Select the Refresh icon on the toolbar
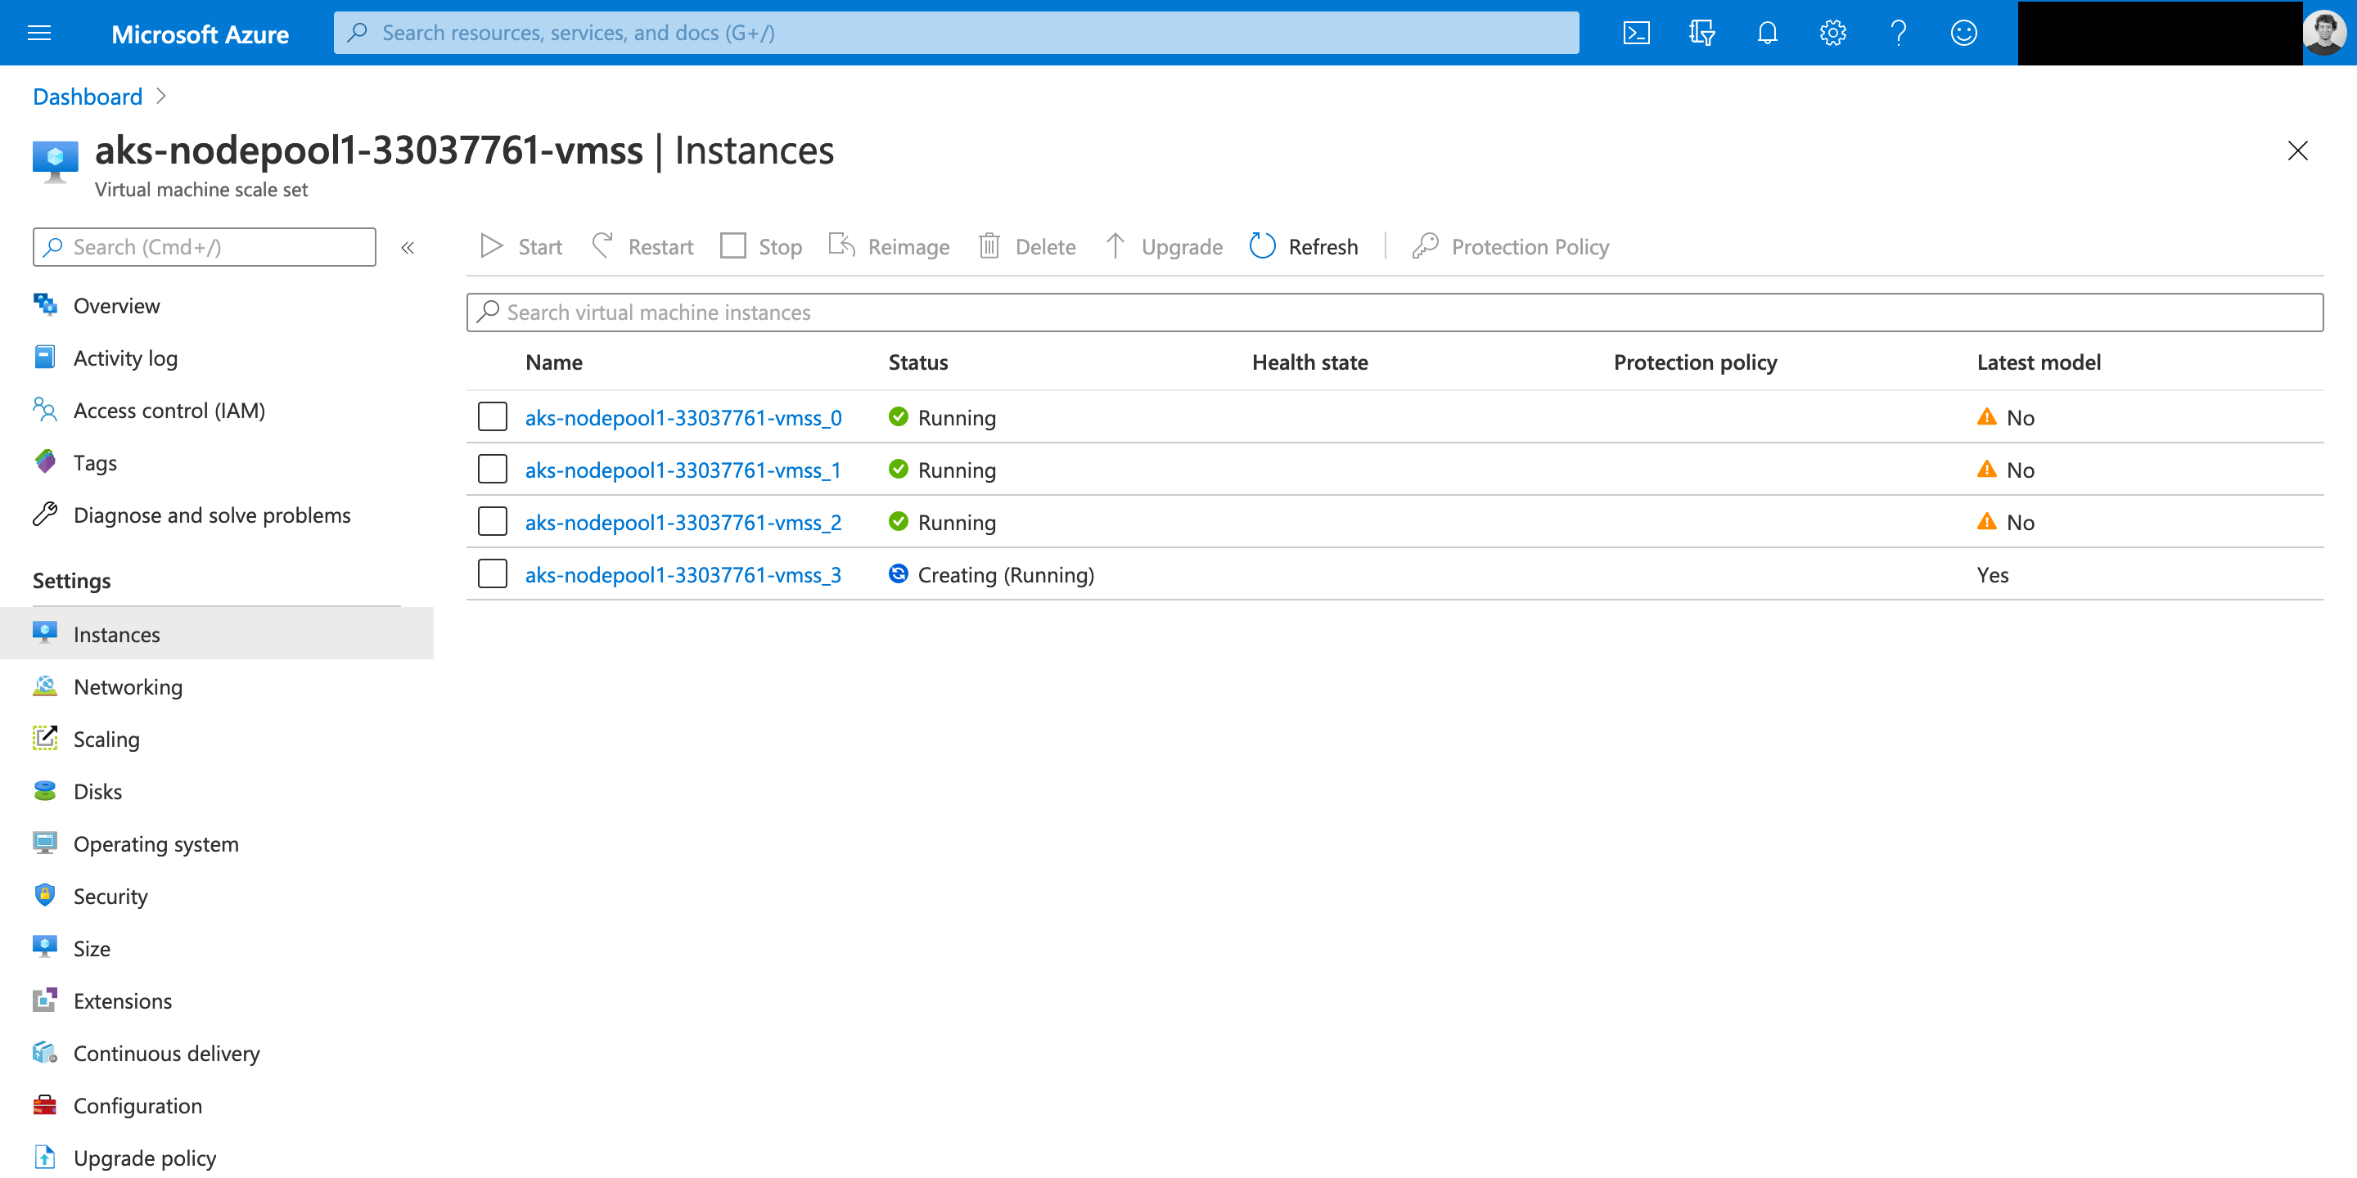The width and height of the screenshot is (2357, 1178). 1262,246
